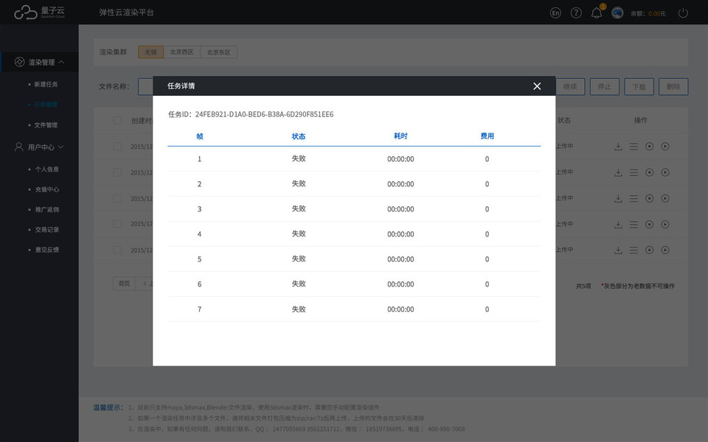Focus the 文件名称 input field

[145, 87]
